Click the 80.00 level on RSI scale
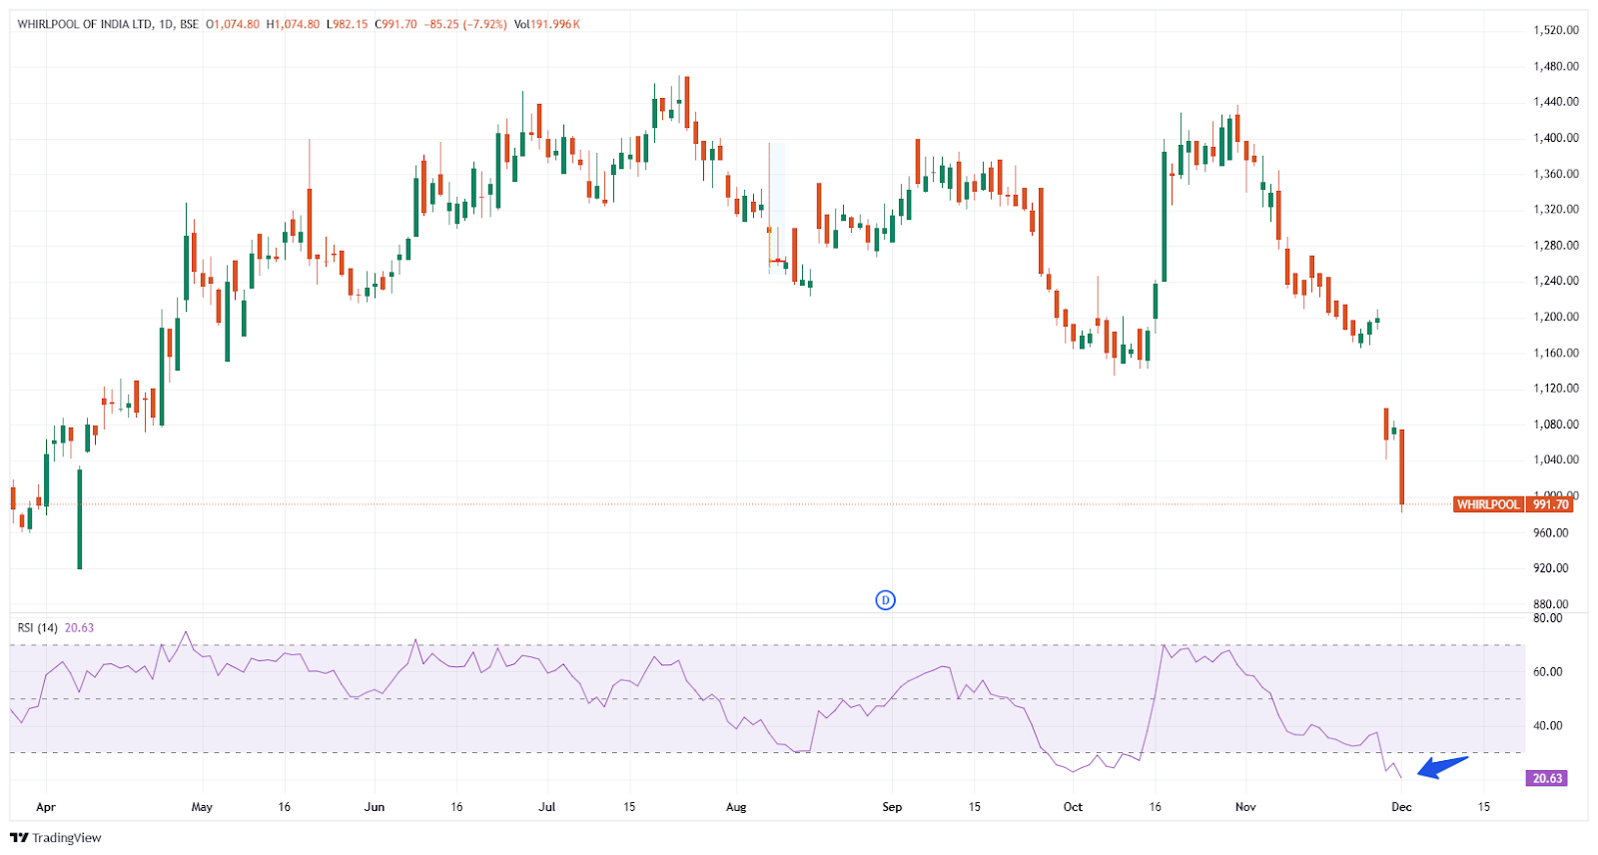 (1548, 618)
